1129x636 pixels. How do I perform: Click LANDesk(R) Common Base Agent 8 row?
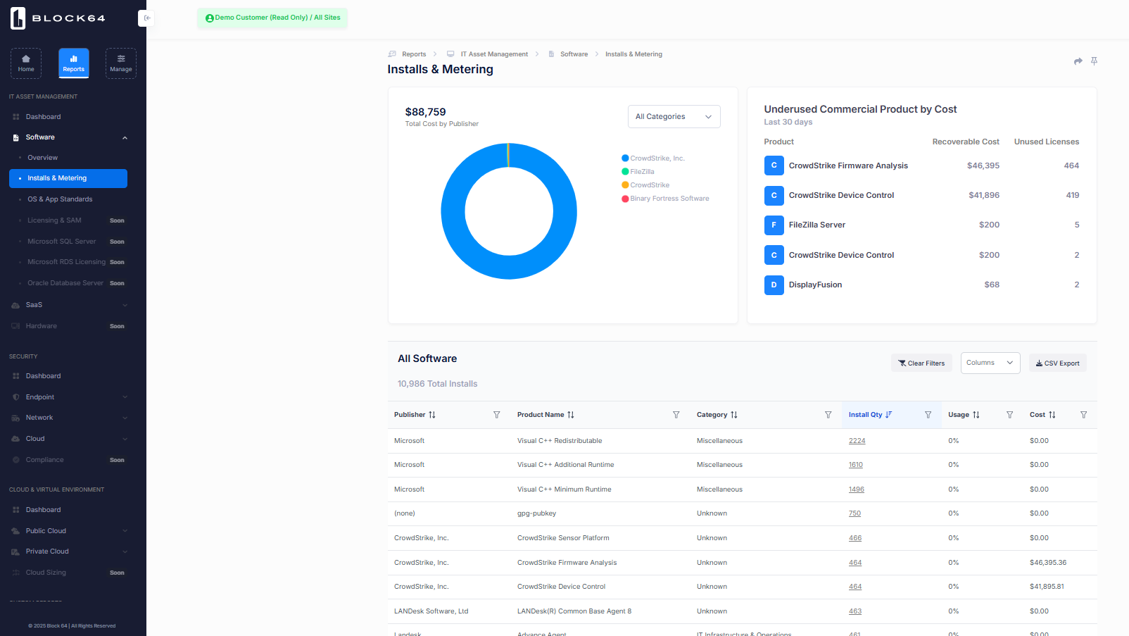tap(742, 611)
